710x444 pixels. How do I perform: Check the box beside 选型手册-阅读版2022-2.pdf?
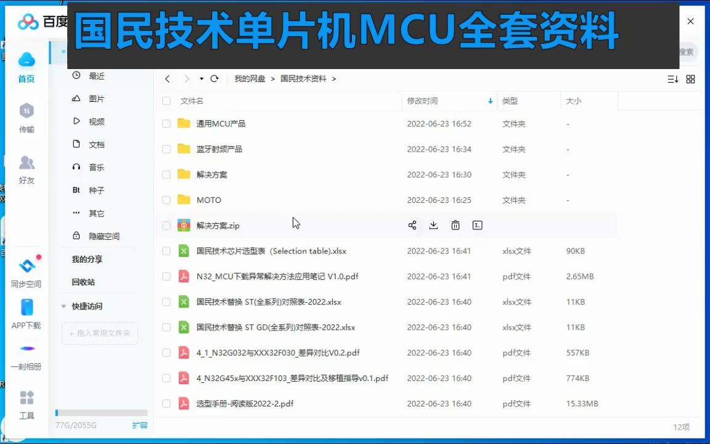click(x=166, y=403)
